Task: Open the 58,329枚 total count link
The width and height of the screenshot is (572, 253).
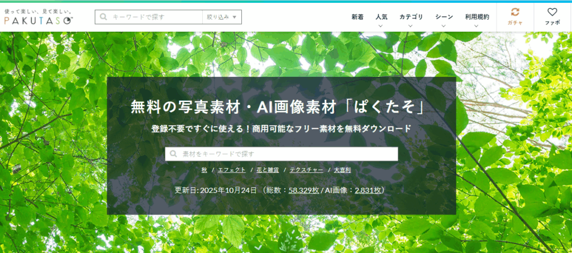Action: coord(303,190)
